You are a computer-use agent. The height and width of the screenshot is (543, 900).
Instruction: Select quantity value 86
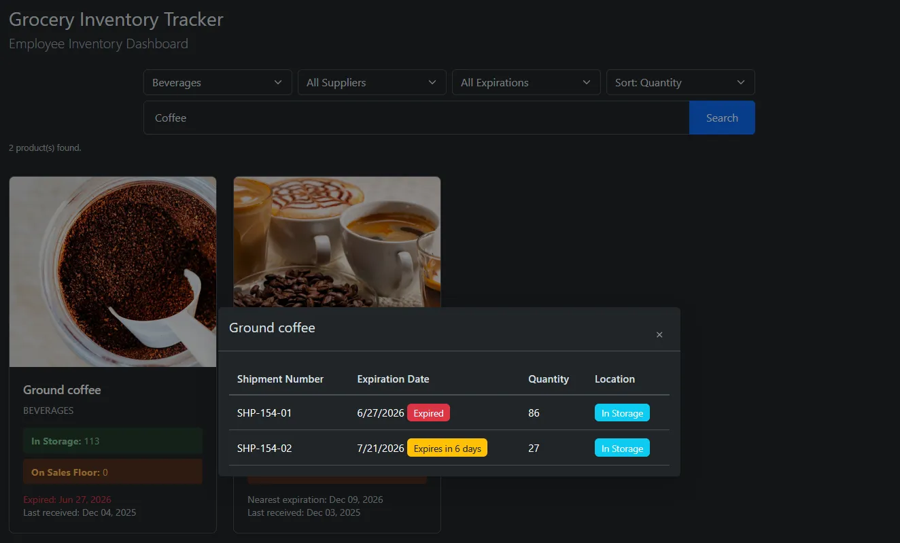click(x=534, y=413)
